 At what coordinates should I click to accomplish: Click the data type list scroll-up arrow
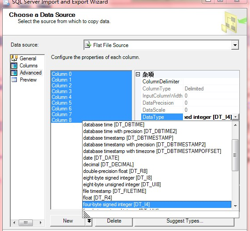(x=235, y=125)
